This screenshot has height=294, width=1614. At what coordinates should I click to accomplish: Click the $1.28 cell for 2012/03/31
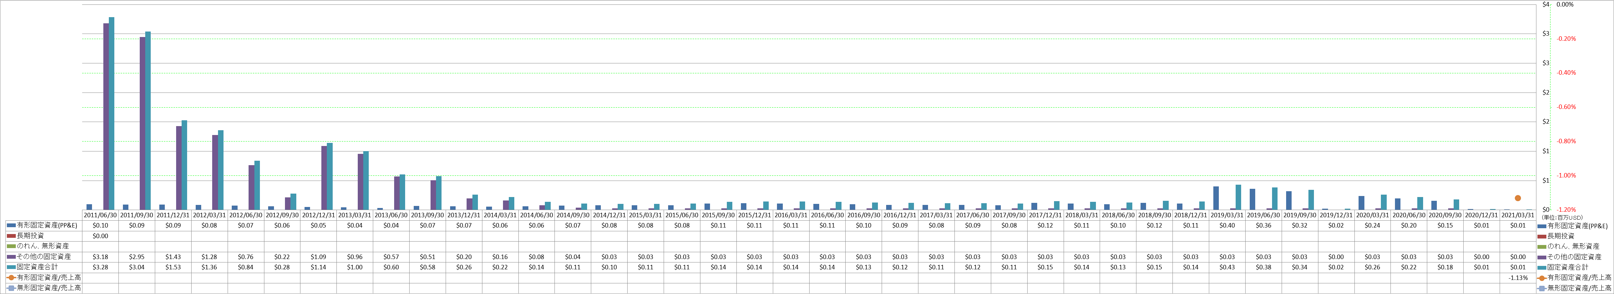click(x=209, y=257)
